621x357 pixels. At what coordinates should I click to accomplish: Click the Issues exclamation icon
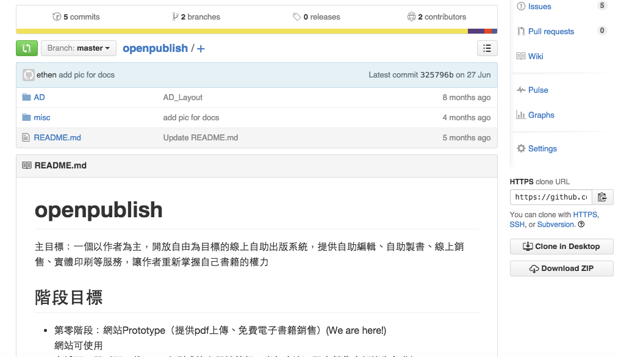[x=521, y=6]
